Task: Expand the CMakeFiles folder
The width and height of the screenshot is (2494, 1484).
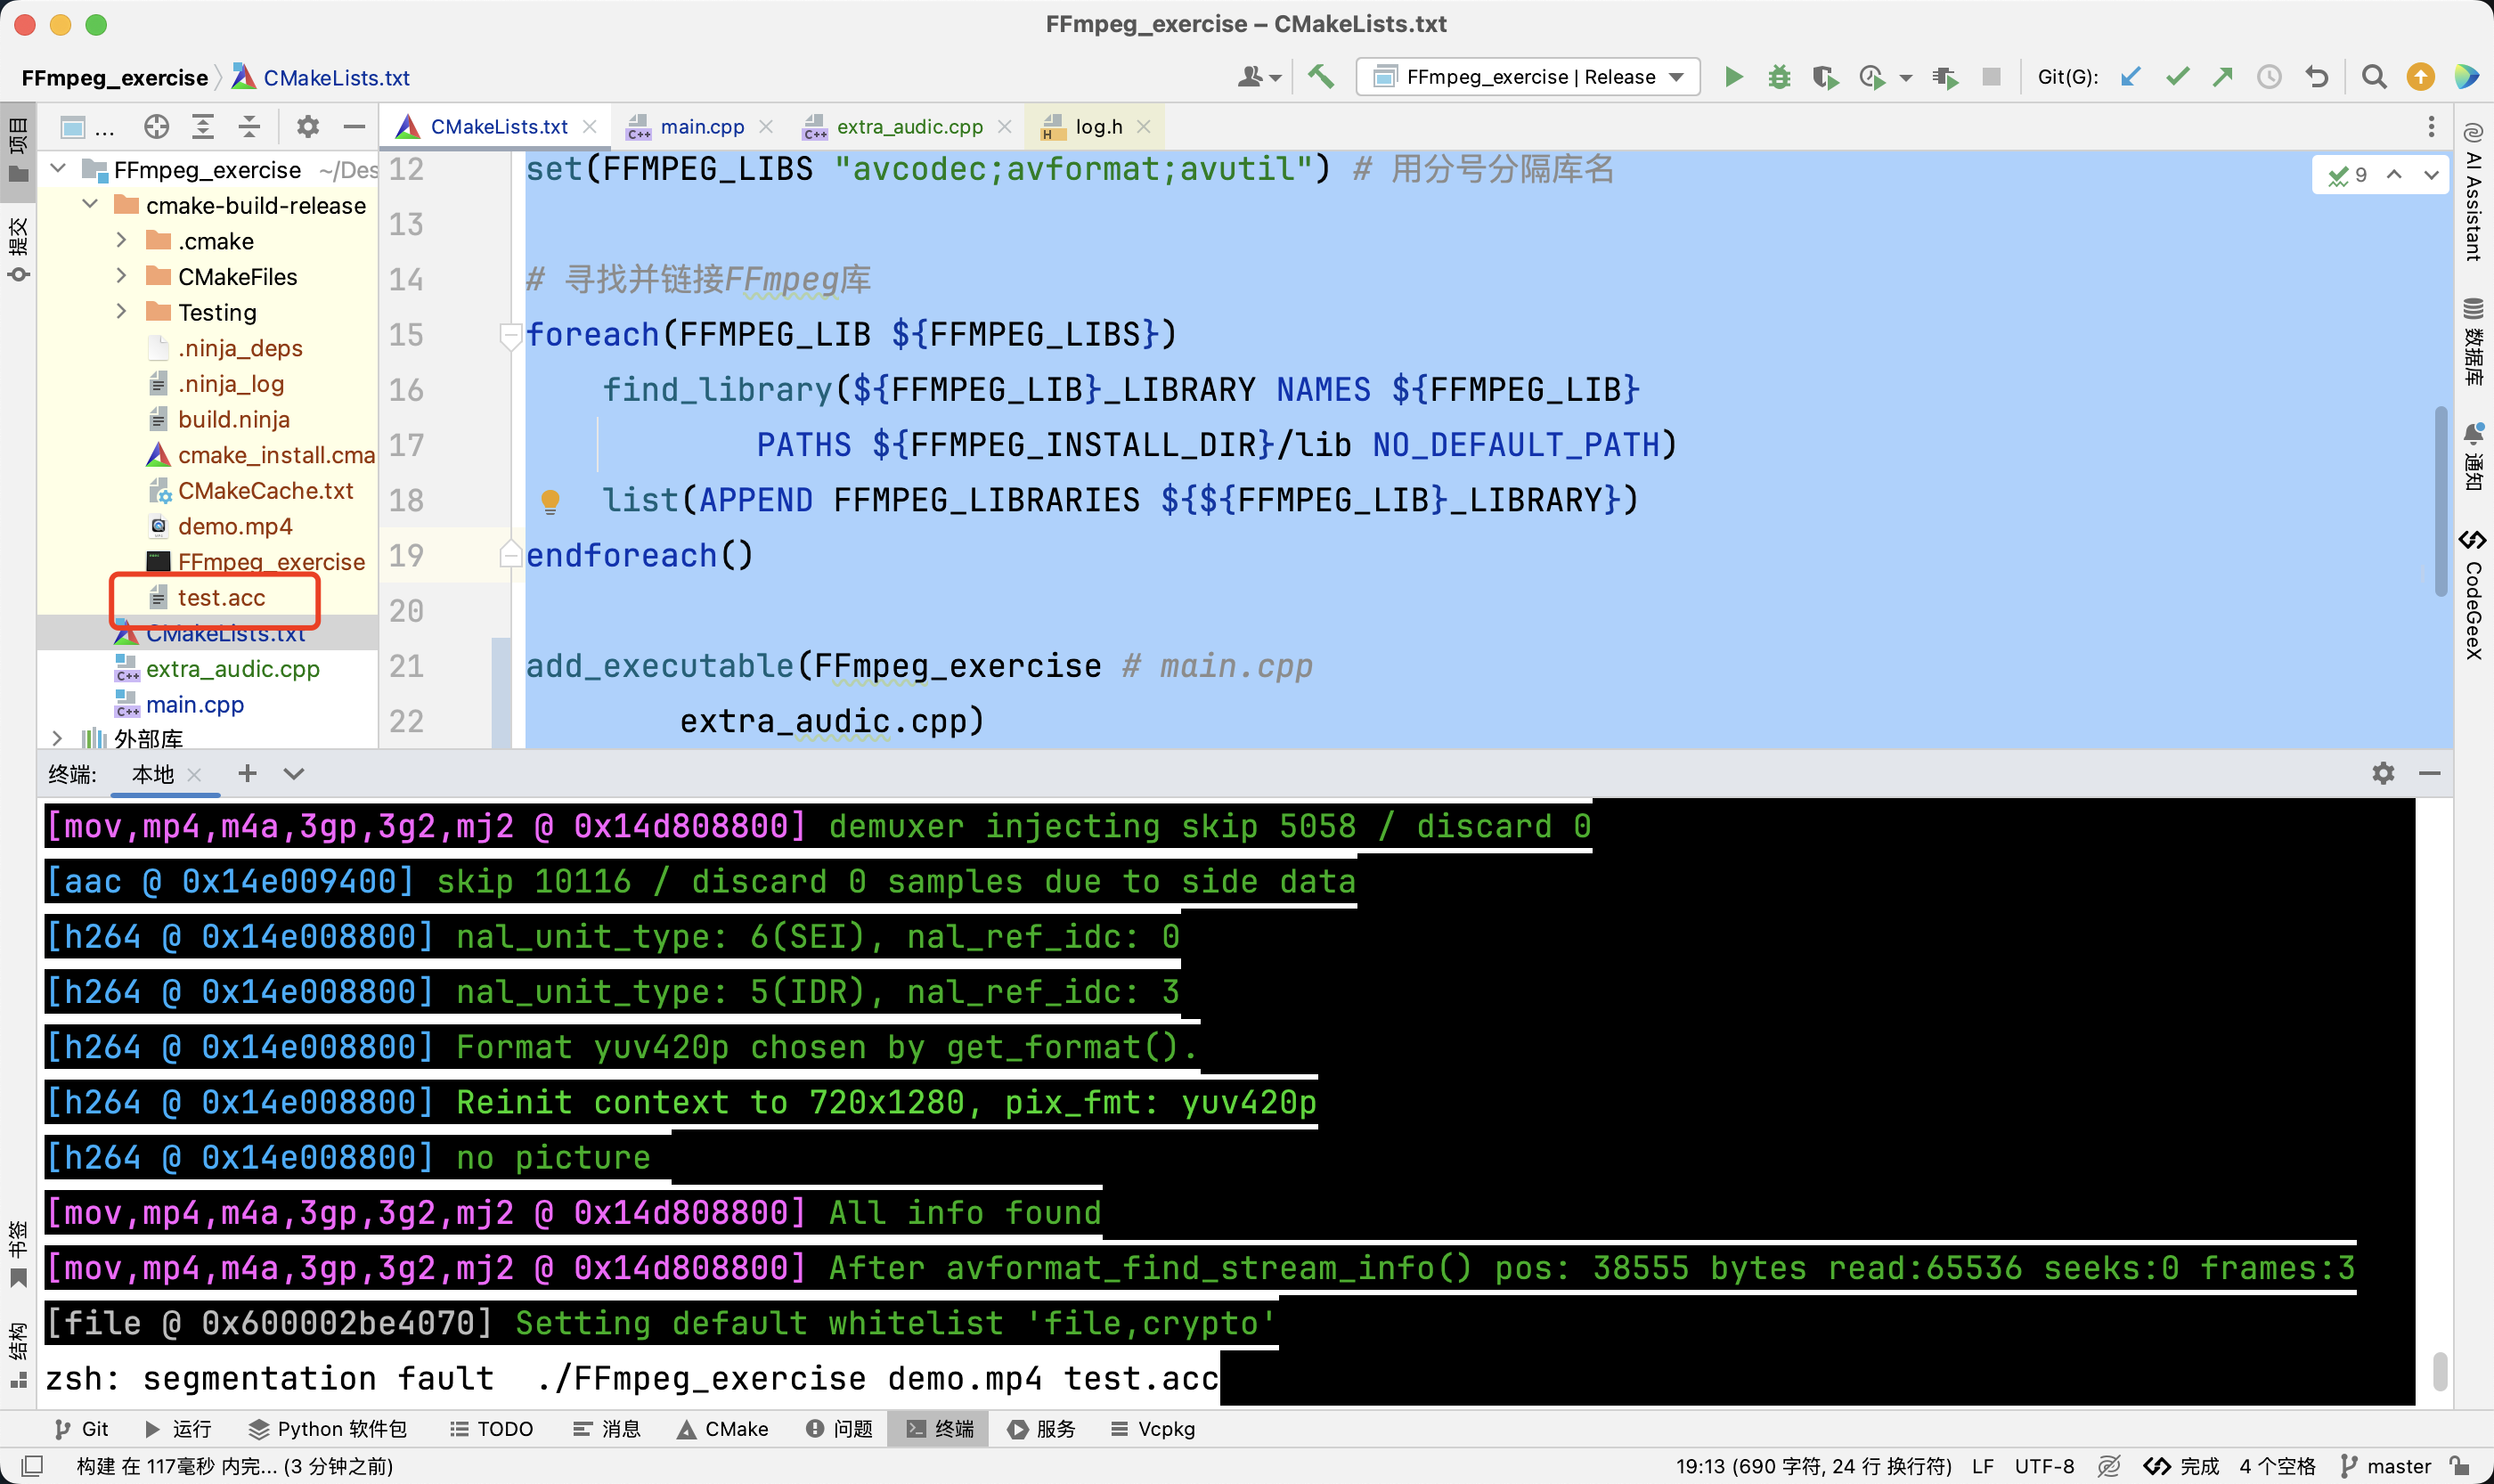Action: click(x=121, y=276)
